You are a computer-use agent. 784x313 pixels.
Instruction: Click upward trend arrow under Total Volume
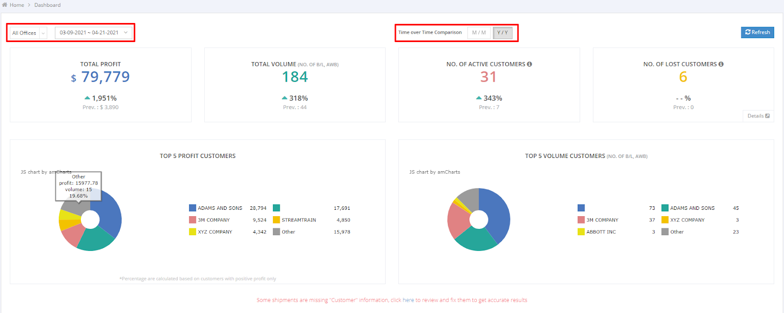point(285,98)
